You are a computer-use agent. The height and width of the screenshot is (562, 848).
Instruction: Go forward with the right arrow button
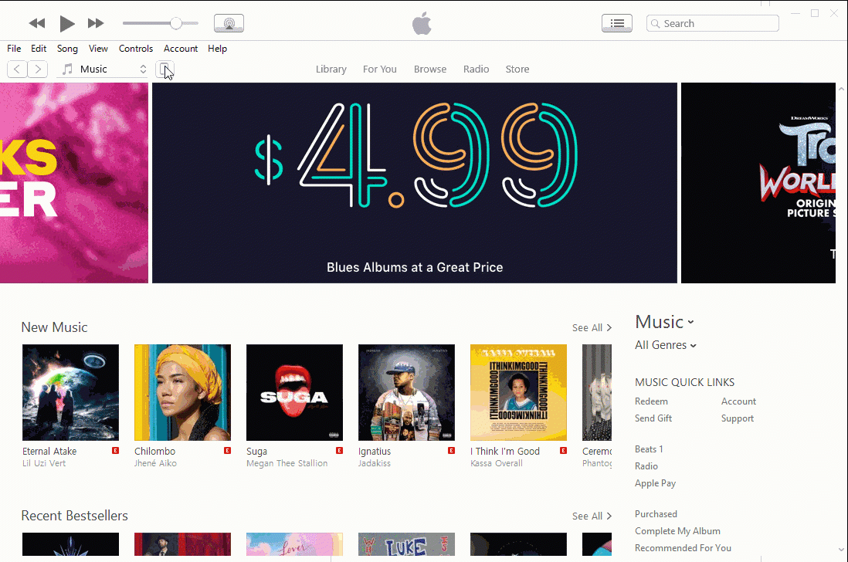click(37, 69)
